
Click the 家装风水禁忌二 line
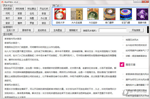12,64
